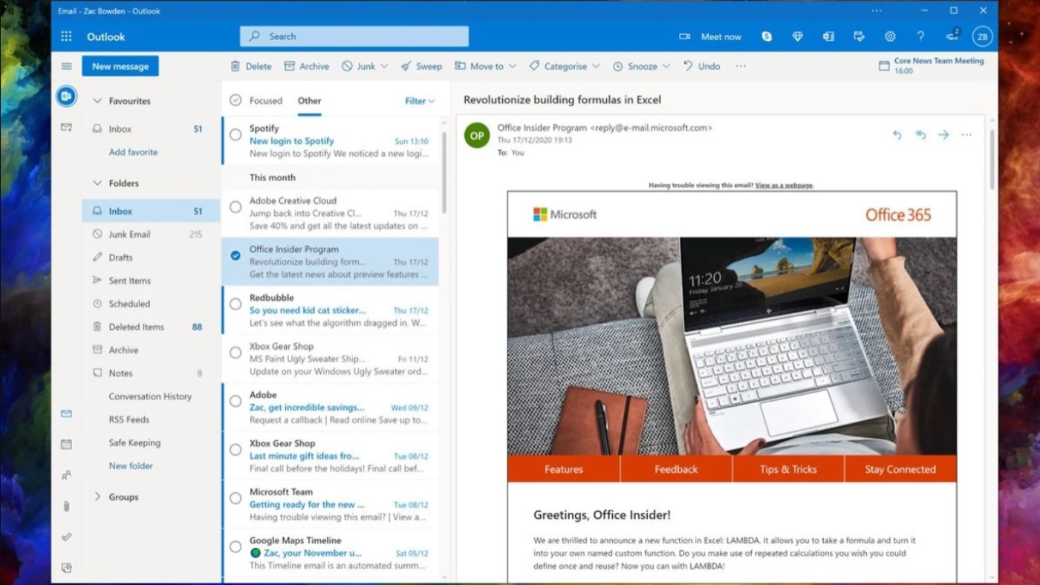Open the OneNote feed icon
This screenshot has height=585, width=1040.
828,36
